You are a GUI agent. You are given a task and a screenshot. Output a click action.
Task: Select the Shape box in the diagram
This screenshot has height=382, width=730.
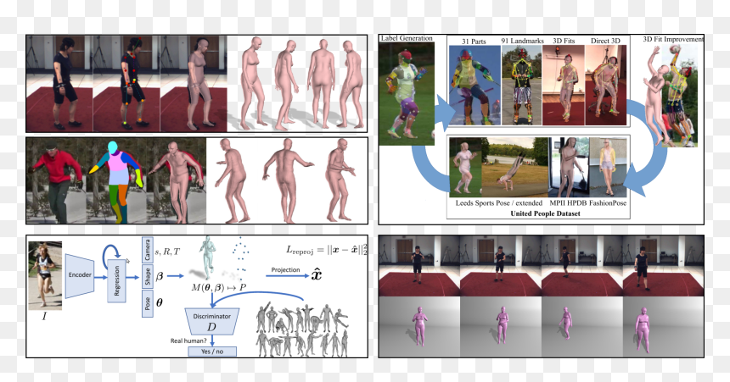[x=147, y=276]
